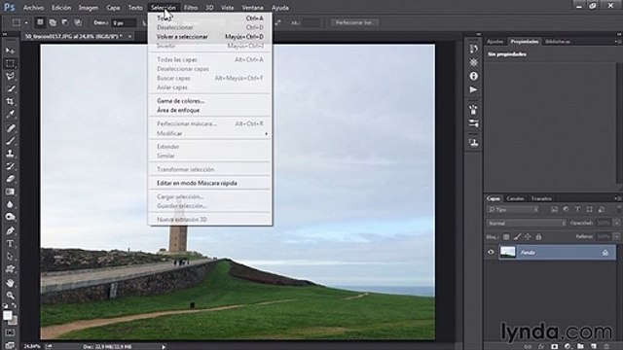Open the Archivo menu
Viewport: 623px width, 350px height.
[x=33, y=8]
